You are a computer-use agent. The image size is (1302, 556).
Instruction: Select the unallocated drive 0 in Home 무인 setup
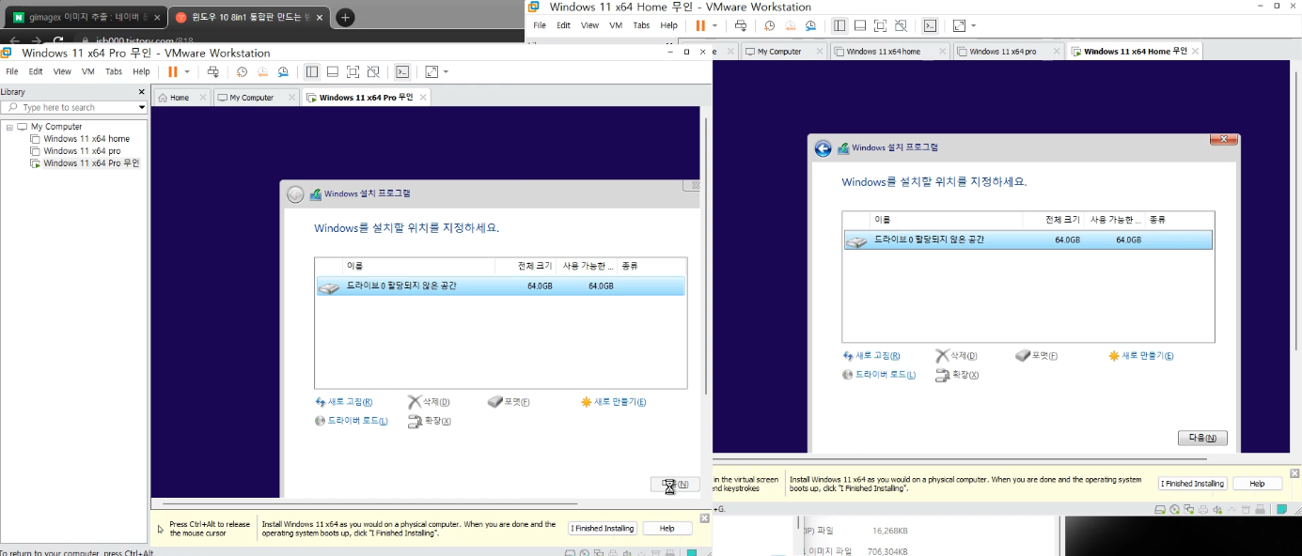tap(1028, 240)
